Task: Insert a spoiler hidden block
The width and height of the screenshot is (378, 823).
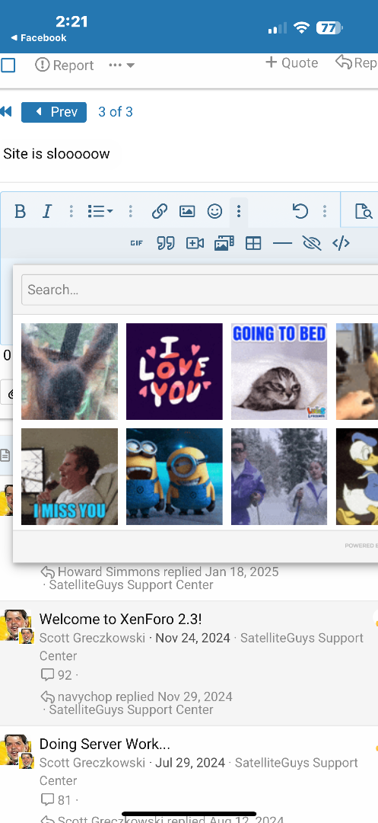Action: click(x=312, y=243)
